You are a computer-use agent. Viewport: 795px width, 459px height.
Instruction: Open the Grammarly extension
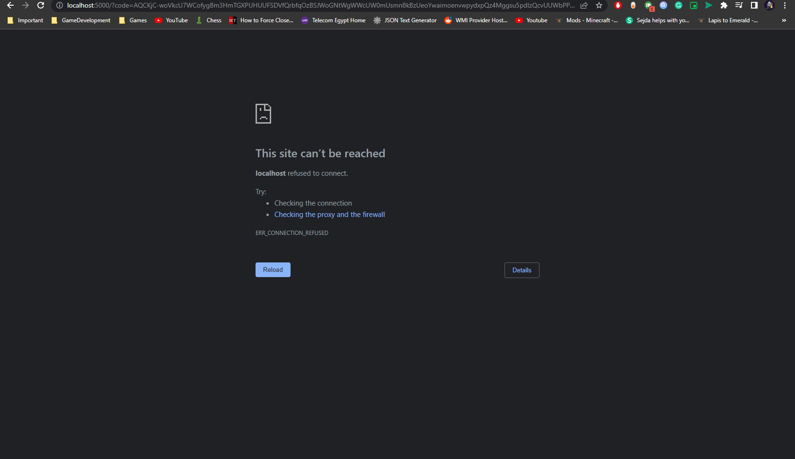(679, 6)
